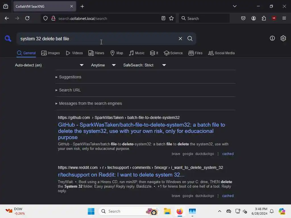Open the SafeSearch: Strict dropdown
The height and width of the screenshot is (218, 291).
[145, 65]
